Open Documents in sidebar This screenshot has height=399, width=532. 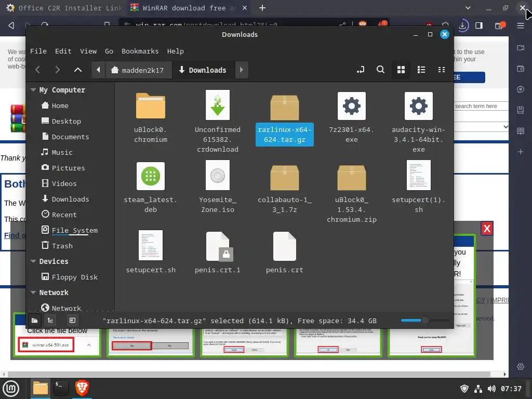point(71,137)
